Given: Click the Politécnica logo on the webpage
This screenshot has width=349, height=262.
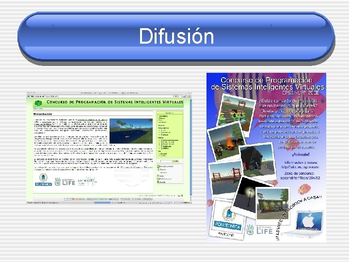Looking at the screenshot, I should click(x=44, y=180).
